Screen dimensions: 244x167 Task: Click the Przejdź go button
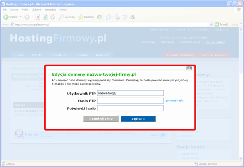point(222,25)
